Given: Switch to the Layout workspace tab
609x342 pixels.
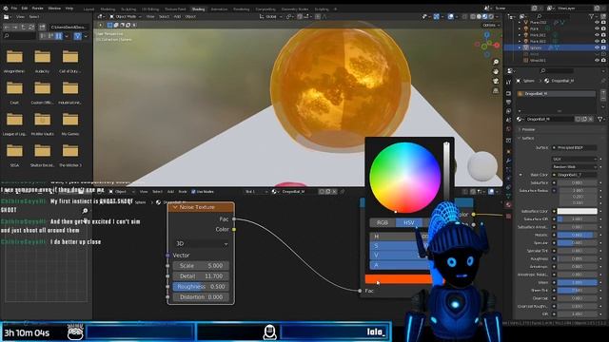Looking at the screenshot, I should click(x=88, y=9).
